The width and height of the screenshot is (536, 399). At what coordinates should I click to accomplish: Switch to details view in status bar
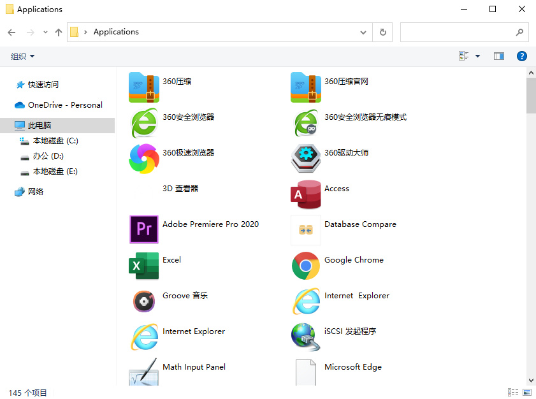[x=512, y=393]
